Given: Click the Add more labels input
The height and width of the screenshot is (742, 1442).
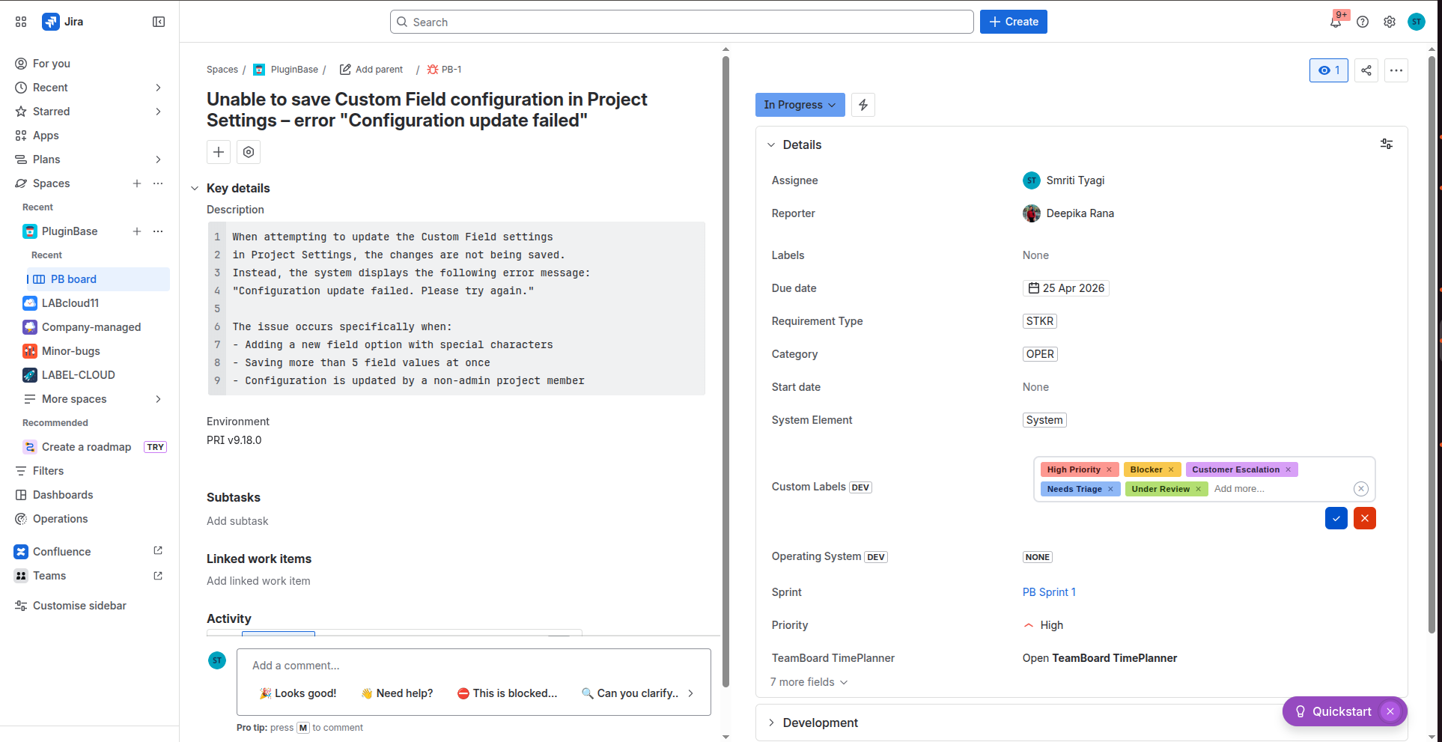Looking at the screenshot, I should tap(1239, 489).
